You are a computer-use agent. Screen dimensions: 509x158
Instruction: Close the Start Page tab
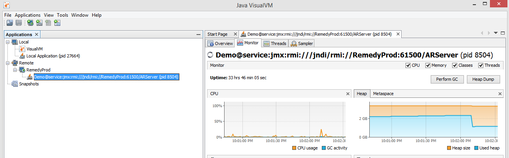tap(236, 34)
